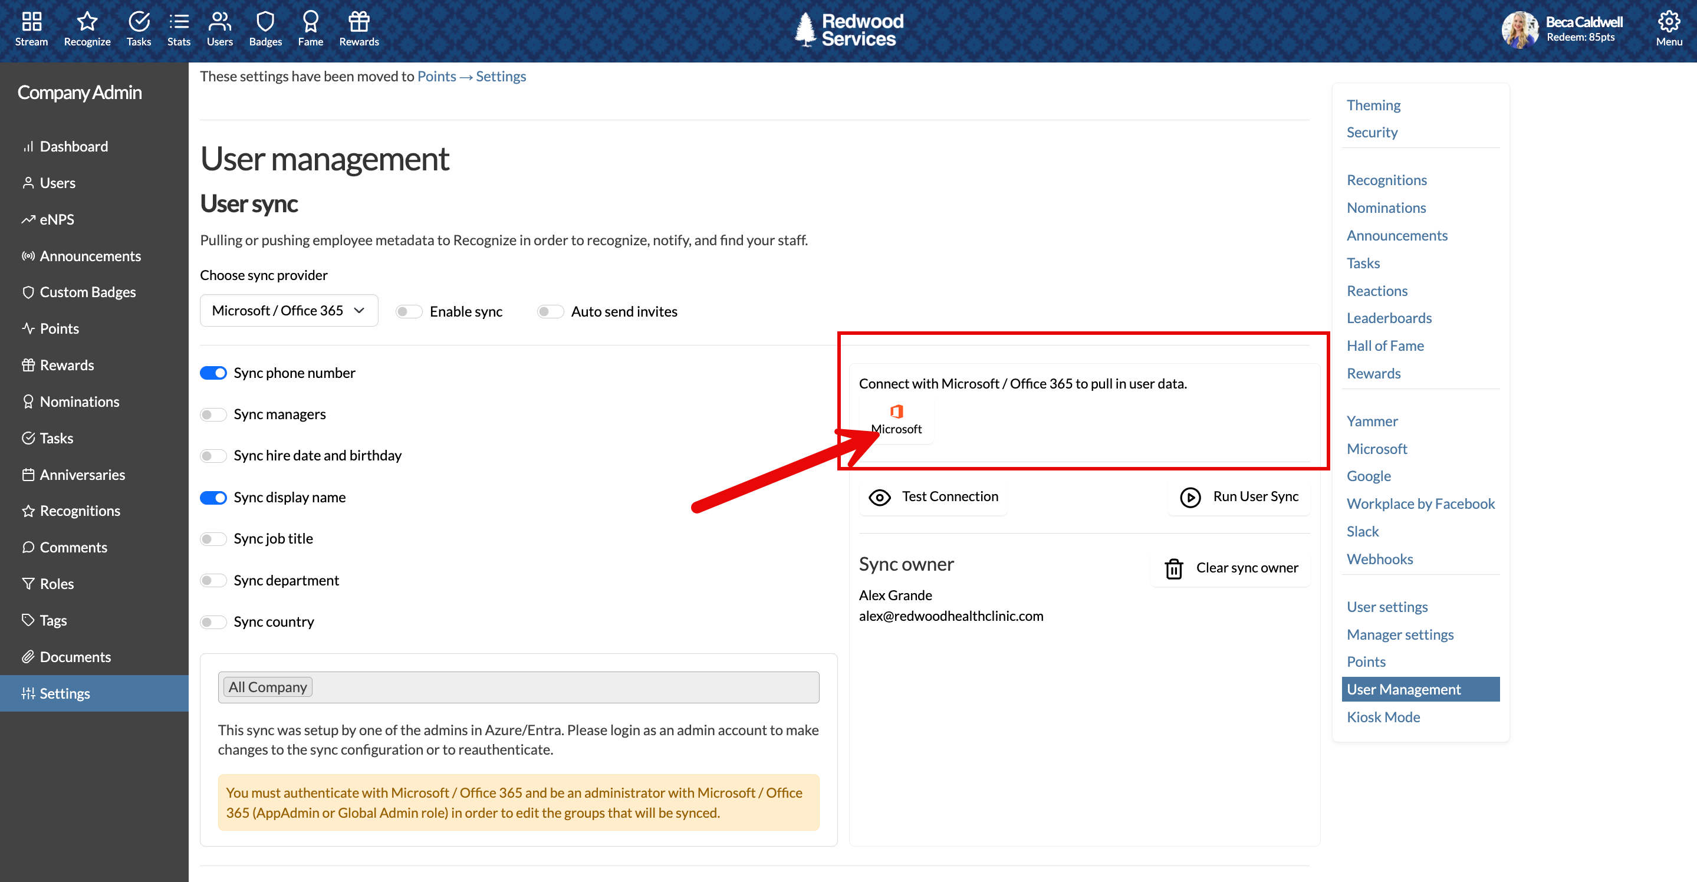Click Beca Caldwell's profile avatar

point(1520,29)
